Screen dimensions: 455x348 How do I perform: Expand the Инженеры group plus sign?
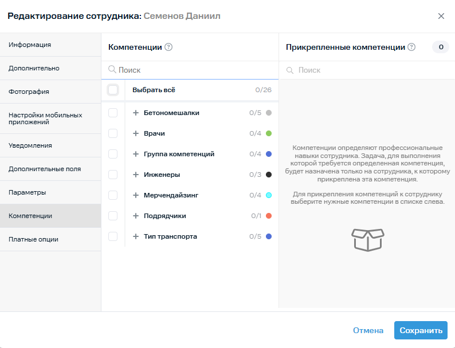tap(136, 175)
